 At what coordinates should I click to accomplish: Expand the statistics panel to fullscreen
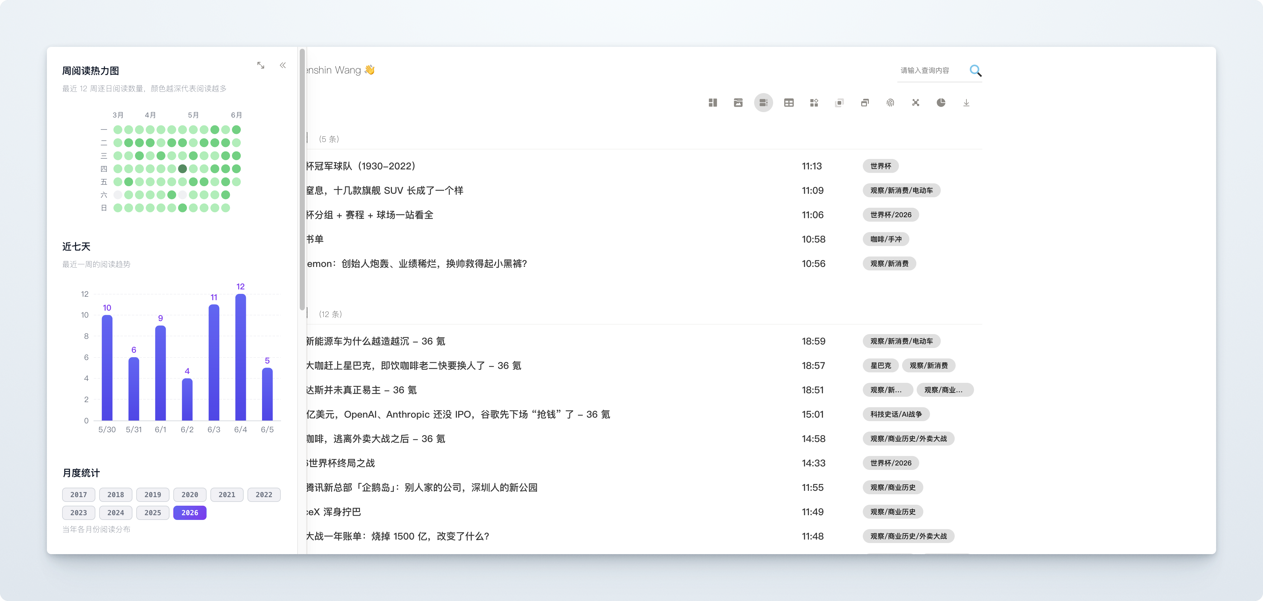(261, 65)
